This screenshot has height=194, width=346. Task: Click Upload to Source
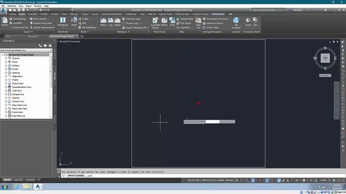coord(212,23)
